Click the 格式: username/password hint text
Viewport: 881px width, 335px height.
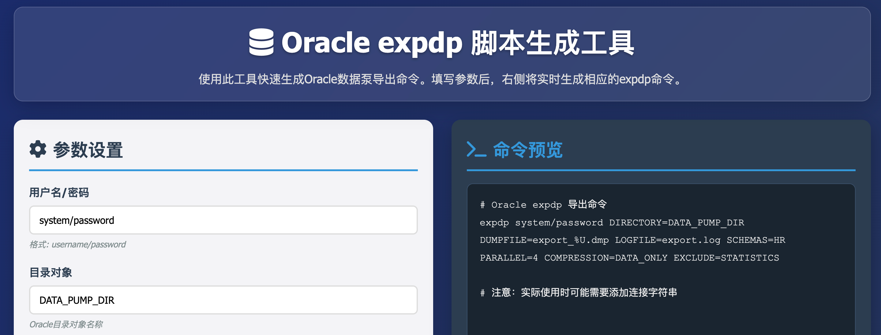[78, 244]
